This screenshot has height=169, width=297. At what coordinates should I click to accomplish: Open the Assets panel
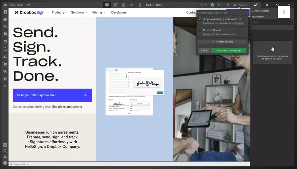(x=5, y=71)
